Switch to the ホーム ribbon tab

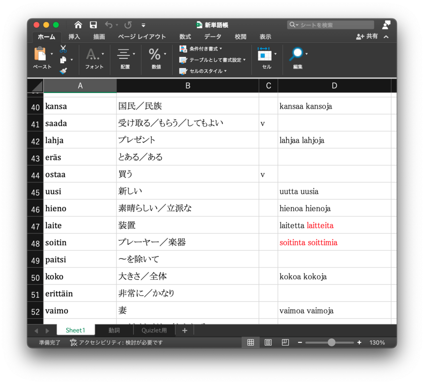(46, 37)
